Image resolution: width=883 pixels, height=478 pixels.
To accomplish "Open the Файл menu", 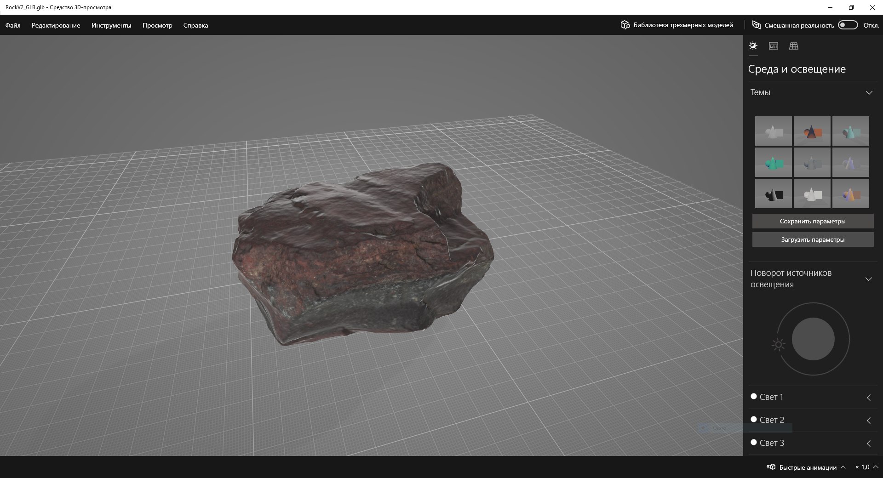I will [x=13, y=25].
